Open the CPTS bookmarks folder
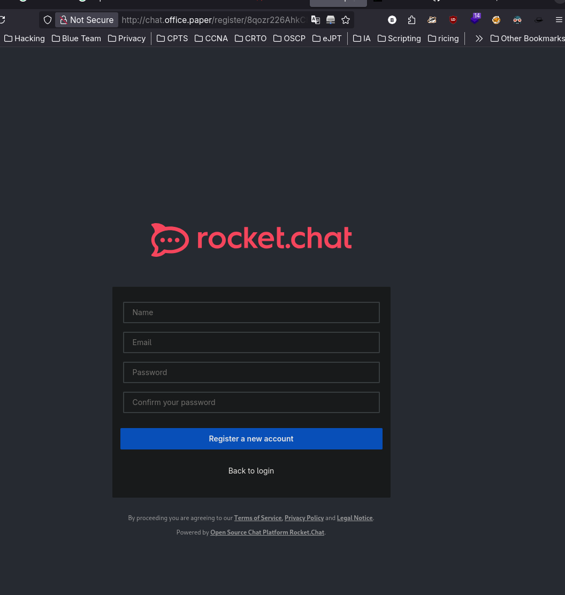The image size is (565, 595). coord(172,39)
